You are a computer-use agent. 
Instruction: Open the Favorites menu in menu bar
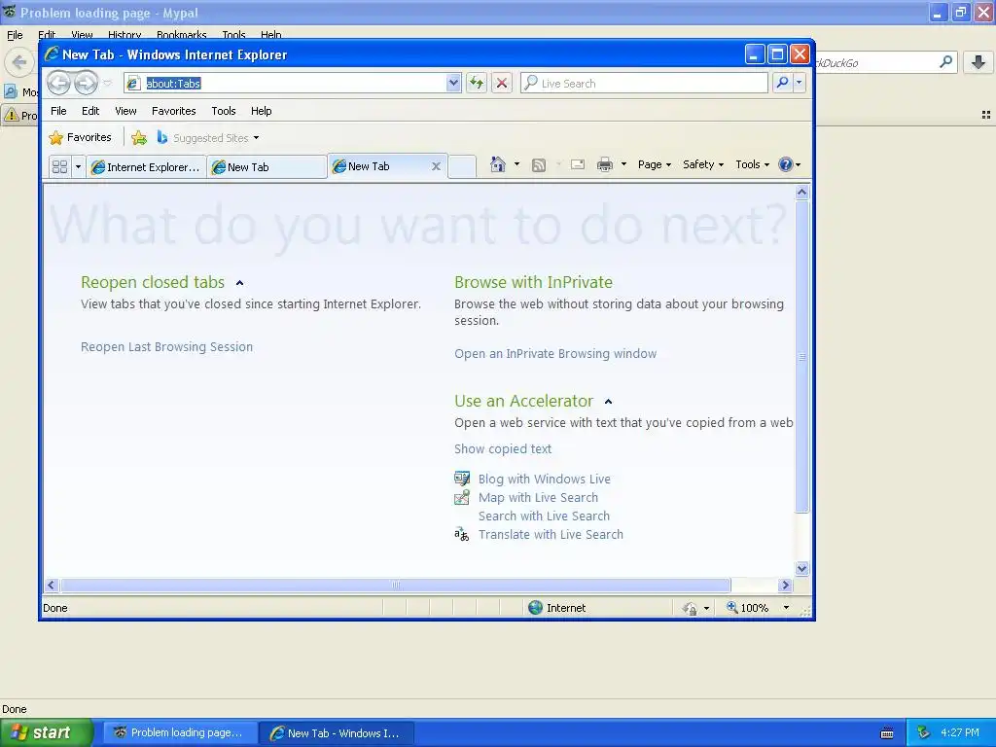point(173,111)
